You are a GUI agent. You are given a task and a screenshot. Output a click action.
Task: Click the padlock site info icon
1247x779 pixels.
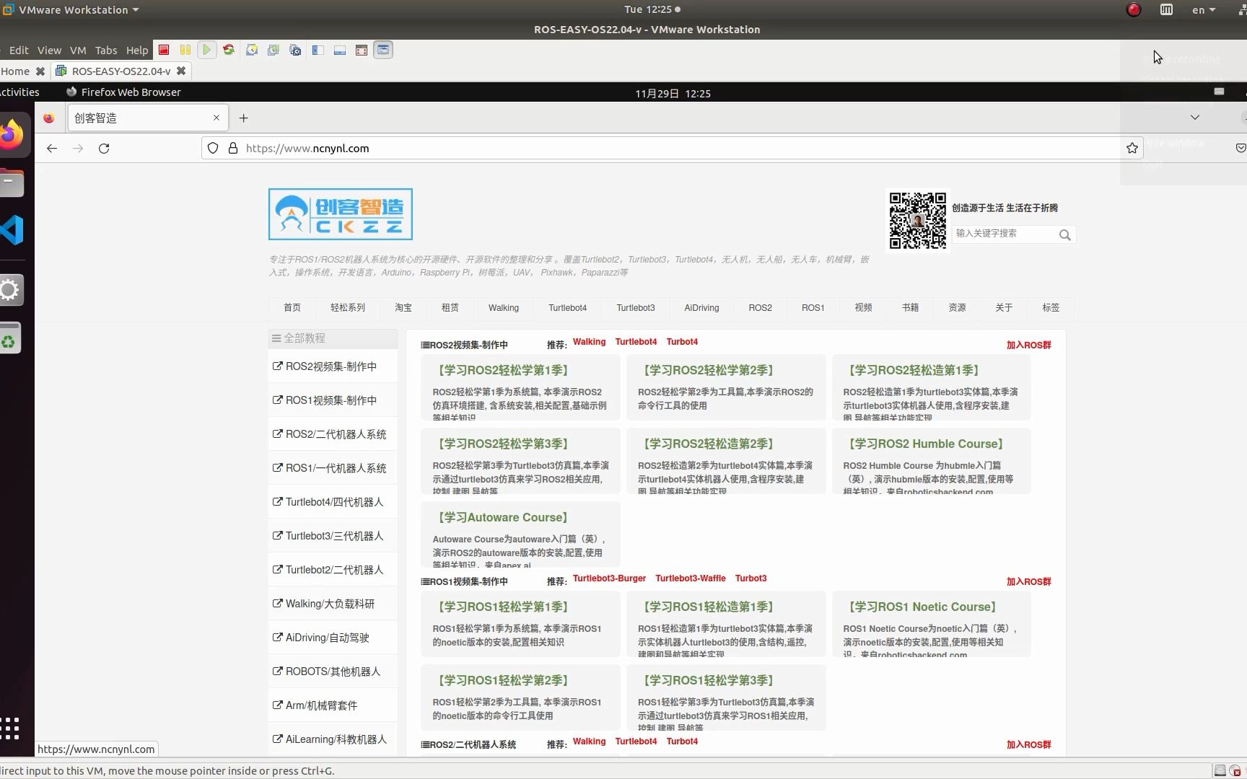point(233,148)
